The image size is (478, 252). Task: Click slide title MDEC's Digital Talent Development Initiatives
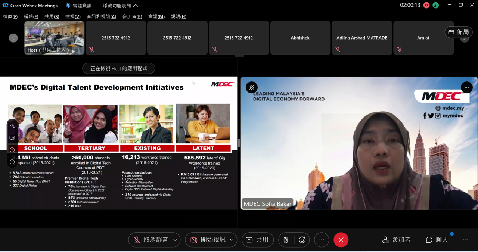[97, 87]
